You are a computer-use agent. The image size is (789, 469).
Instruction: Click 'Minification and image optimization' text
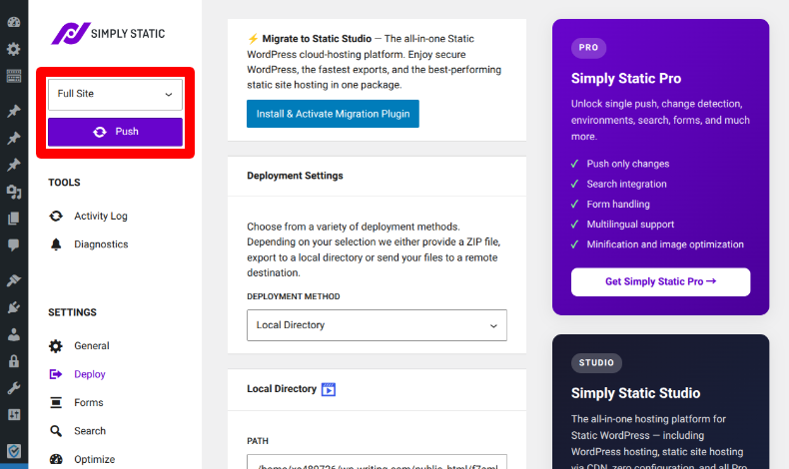(665, 244)
